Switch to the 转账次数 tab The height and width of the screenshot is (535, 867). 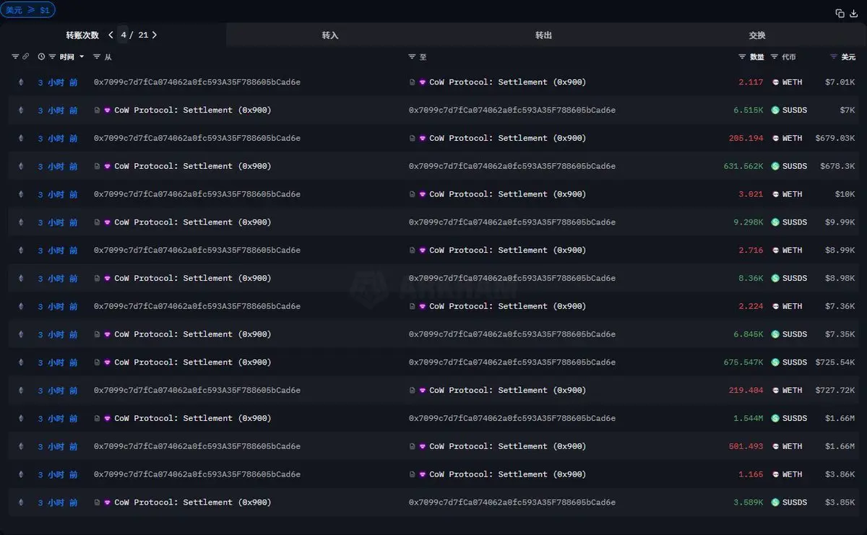82,35
